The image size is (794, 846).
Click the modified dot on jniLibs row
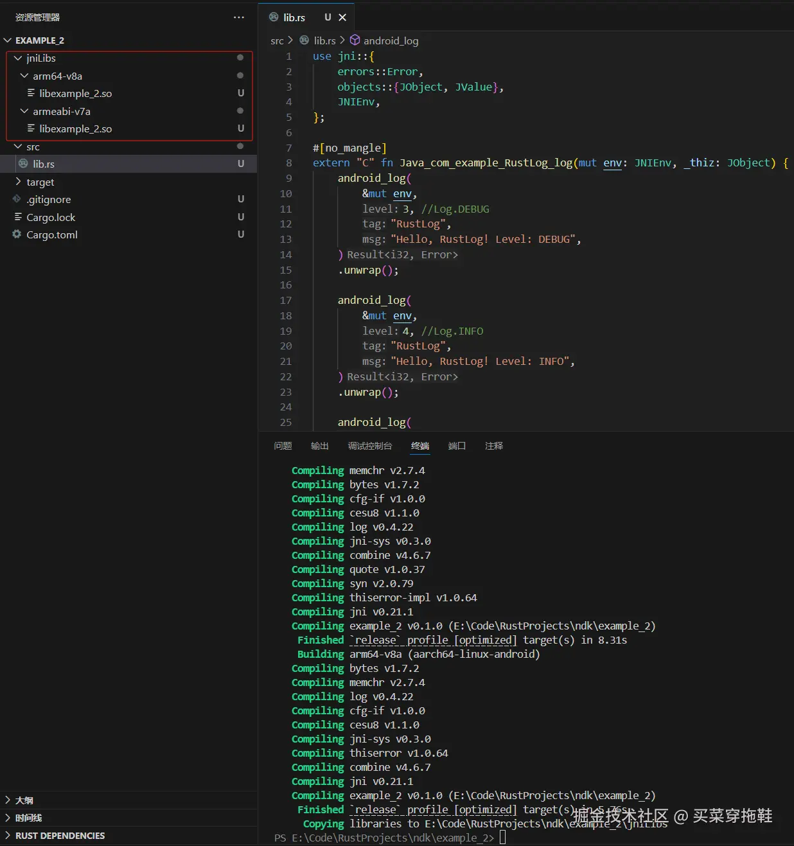click(240, 58)
